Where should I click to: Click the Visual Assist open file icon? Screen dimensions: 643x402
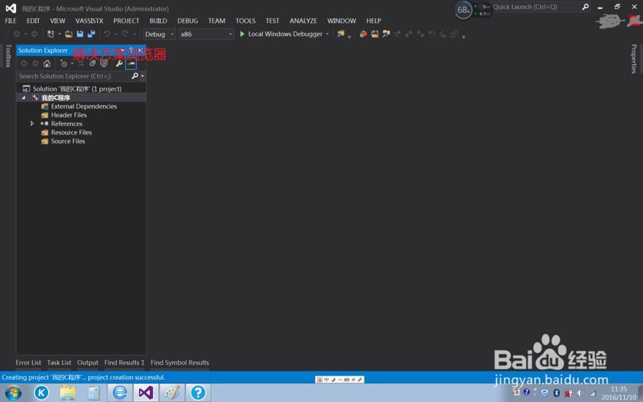(374, 34)
